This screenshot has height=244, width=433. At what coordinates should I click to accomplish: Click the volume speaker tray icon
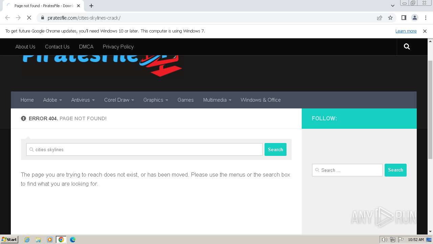[x=385, y=240]
